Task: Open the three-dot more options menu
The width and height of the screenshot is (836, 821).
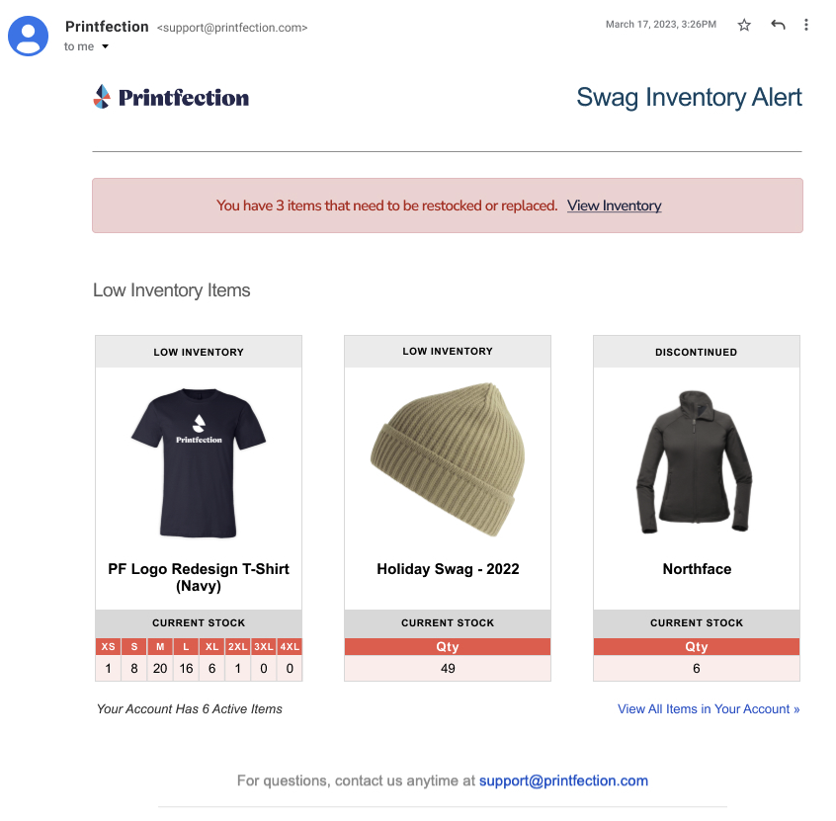Action: pos(806,25)
